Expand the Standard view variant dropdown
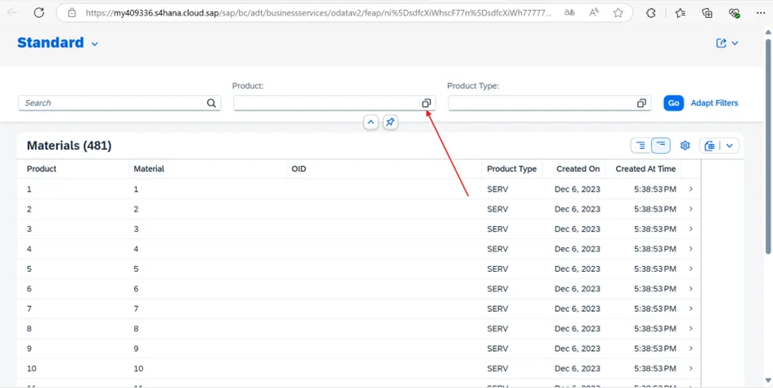This screenshot has width=773, height=388. 95,44
